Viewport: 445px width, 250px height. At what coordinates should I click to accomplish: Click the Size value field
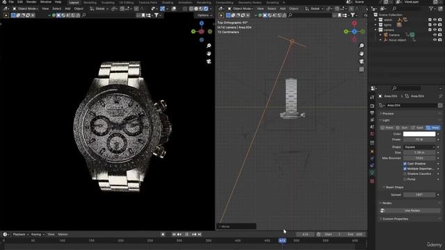tap(419, 153)
